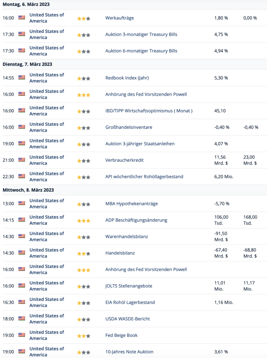Screen dimensions: 267x358
Task: Open the Auktion 6-monatiger Treasury Bills link
Action: [141, 51]
